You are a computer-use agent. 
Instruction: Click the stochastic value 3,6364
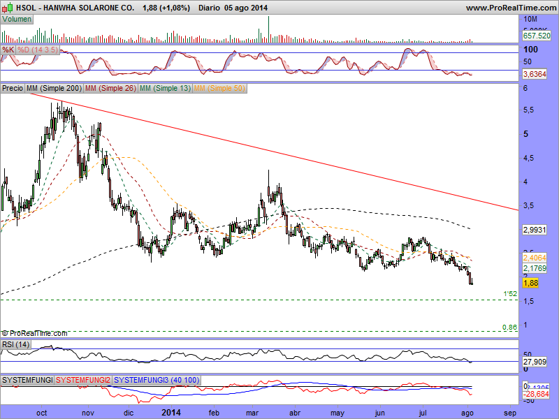click(535, 74)
